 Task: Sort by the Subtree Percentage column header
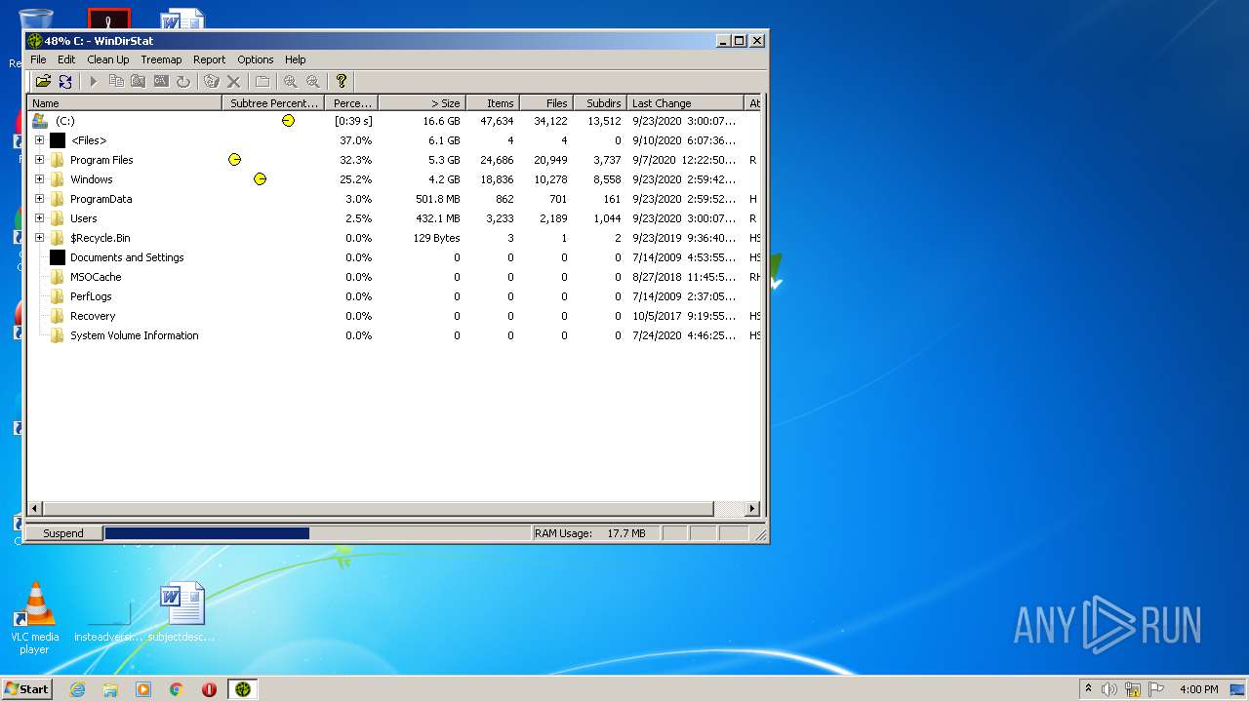pos(274,102)
